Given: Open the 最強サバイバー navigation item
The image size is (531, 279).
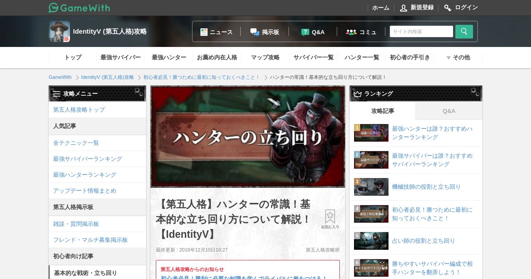Looking at the screenshot, I should (120, 58).
